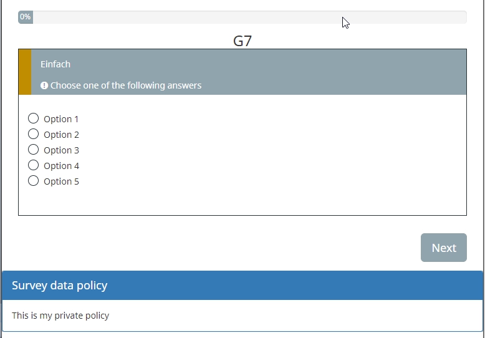The height and width of the screenshot is (338, 485).
Task: Choose the Option 2 radio circle
Action: pyautogui.click(x=34, y=134)
